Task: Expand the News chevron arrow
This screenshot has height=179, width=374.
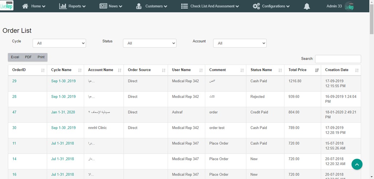Action: [x=120, y=7]
